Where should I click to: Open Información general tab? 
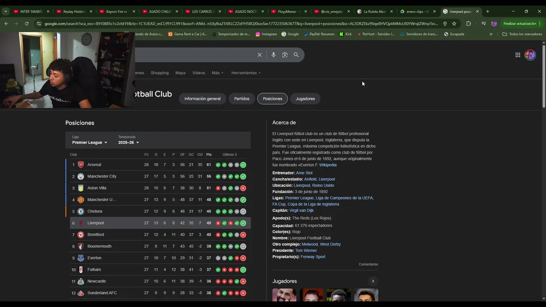[202, 98]
